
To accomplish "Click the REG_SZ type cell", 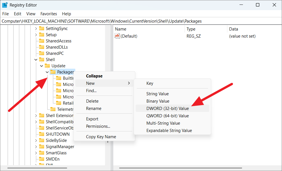I will [193, 36].
